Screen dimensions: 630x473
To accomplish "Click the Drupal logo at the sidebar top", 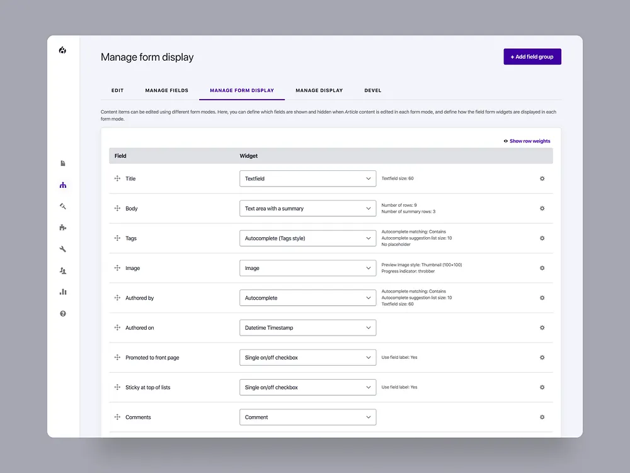I will (x=62, y=50).
